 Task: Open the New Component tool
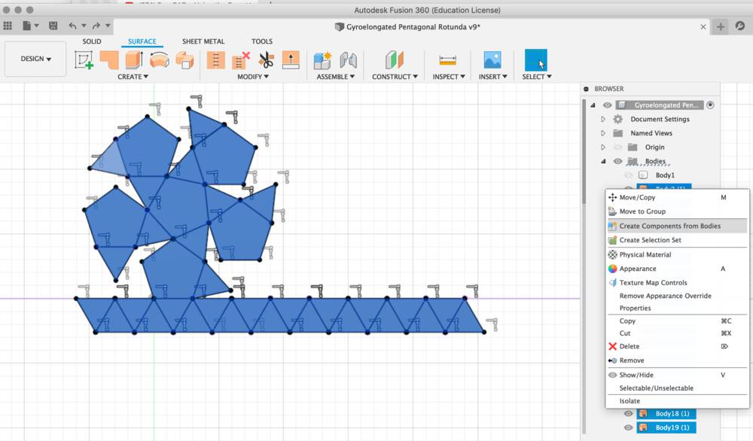(x=322, y=59)
